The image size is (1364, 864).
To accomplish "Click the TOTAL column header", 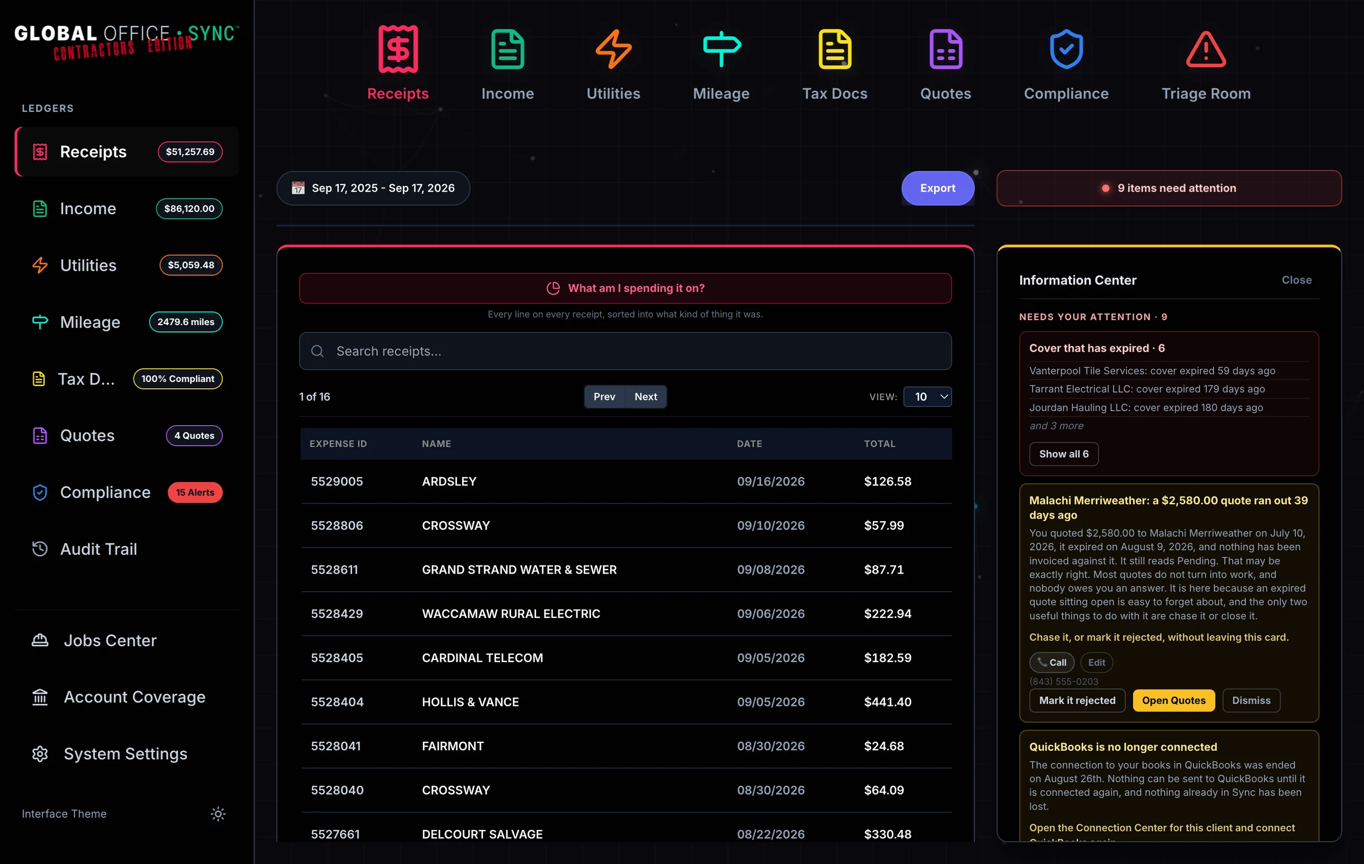I will (879, 444).
